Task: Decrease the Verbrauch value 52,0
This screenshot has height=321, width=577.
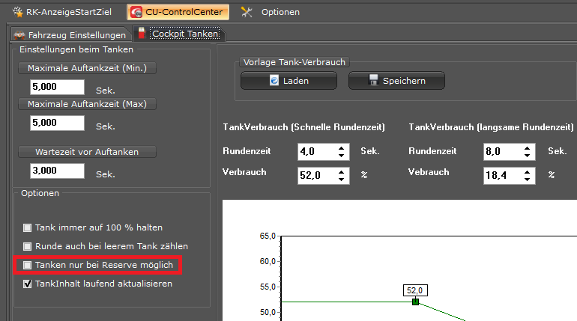Action: (x=342, y=180)
